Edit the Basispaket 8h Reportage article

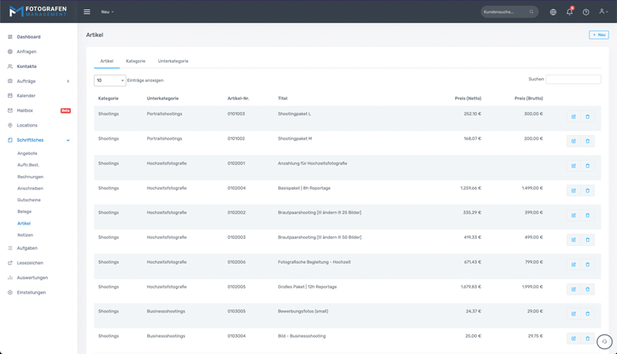[573, 190]
